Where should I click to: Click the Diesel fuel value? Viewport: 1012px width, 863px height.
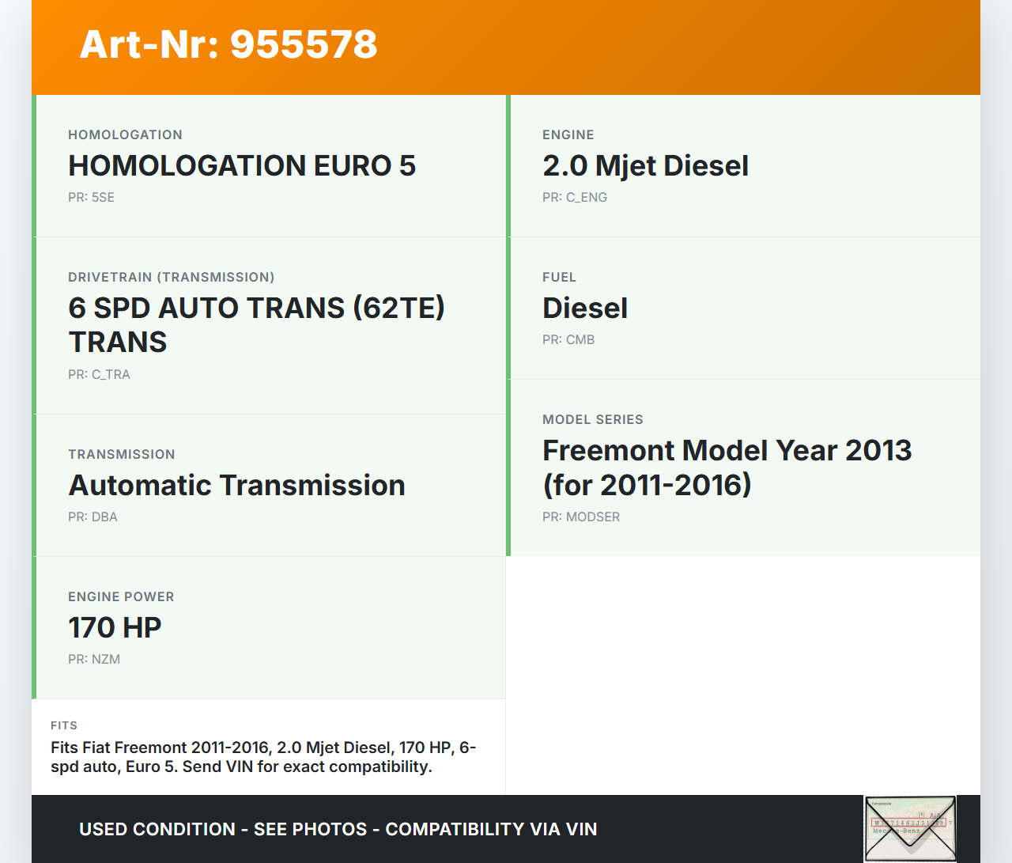(585, 308)
